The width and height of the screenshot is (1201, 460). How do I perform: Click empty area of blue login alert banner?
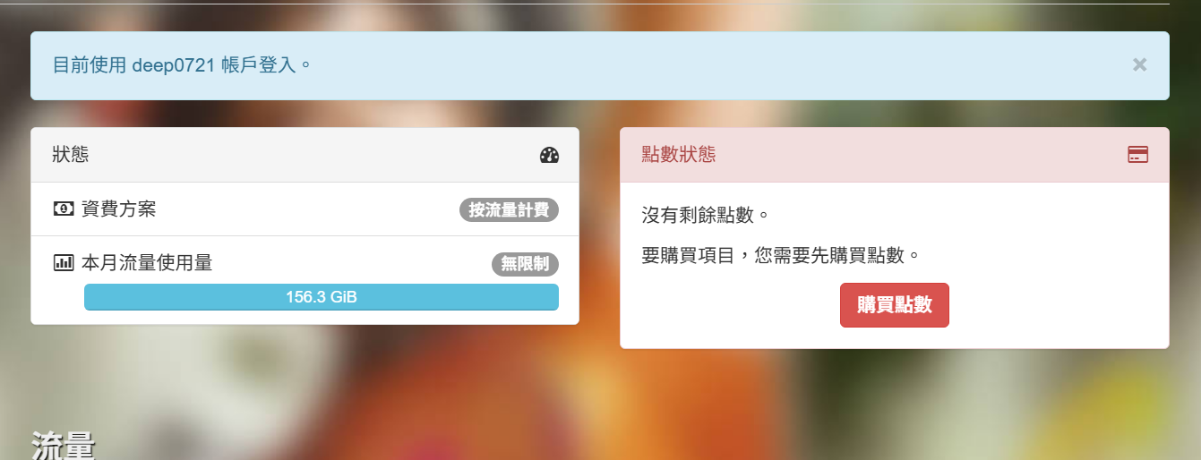click(716, 65)
